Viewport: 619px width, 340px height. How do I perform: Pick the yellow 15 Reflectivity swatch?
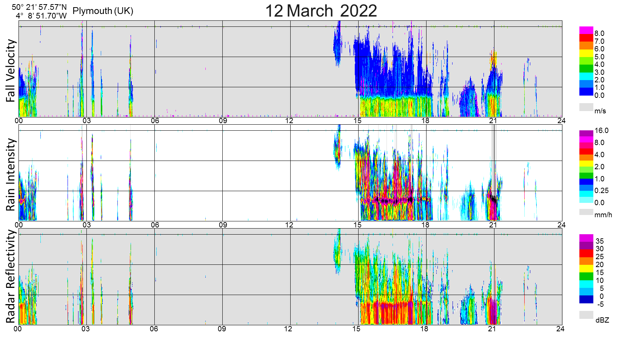click(586, 269)
